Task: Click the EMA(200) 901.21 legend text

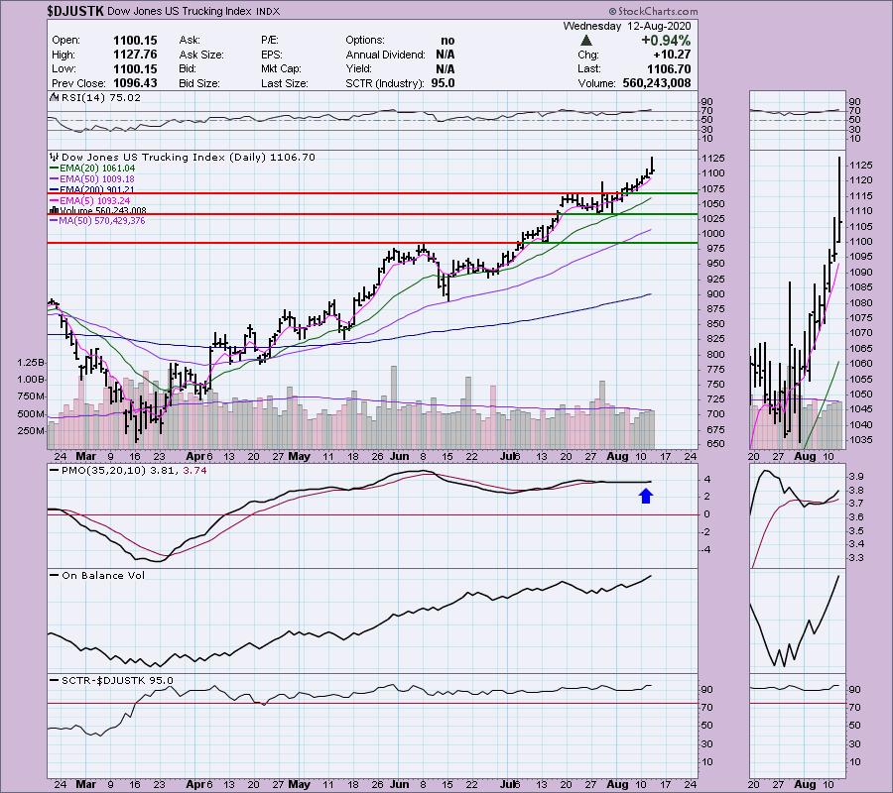Action: pyautogui.click(x=97, y=190)
